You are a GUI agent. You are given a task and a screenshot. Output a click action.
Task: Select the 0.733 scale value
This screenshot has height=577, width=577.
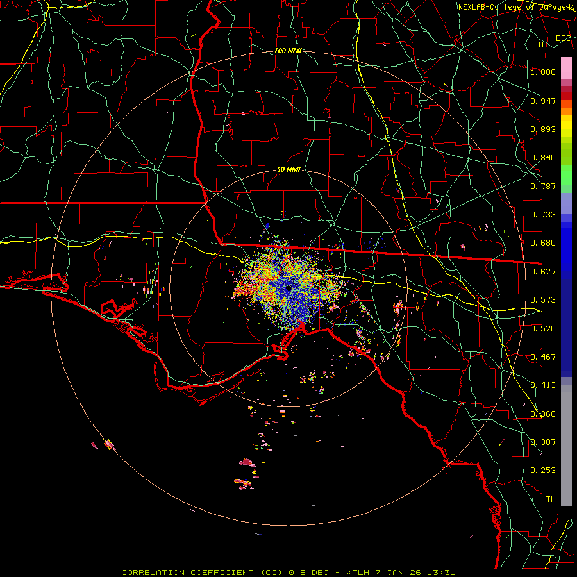coord(543,215)
